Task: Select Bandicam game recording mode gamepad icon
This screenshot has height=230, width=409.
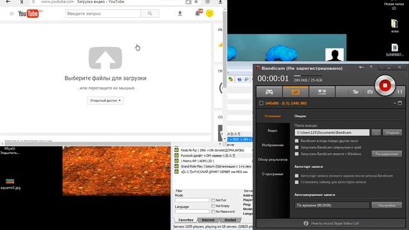Action: coord(269,91)
